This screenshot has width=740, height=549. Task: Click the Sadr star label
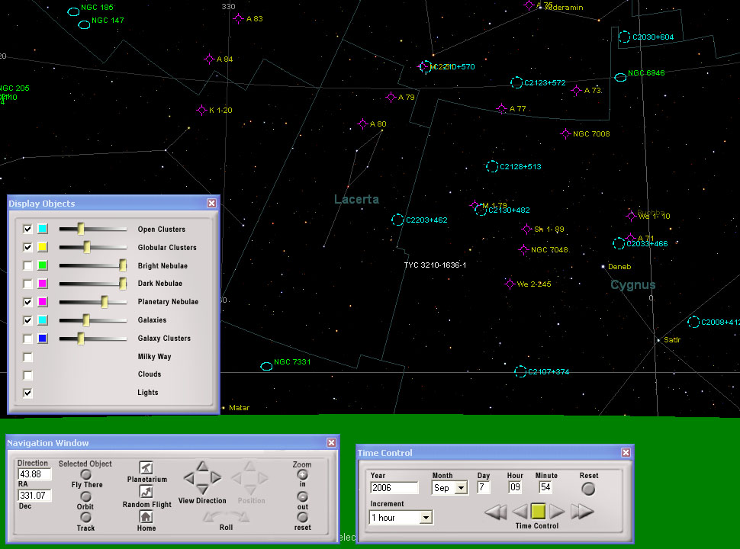tap(672, 340)
